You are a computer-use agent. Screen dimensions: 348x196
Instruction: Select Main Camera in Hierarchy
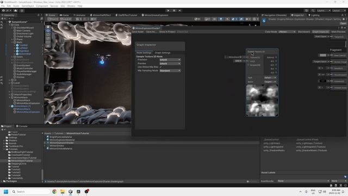(23, 30)
